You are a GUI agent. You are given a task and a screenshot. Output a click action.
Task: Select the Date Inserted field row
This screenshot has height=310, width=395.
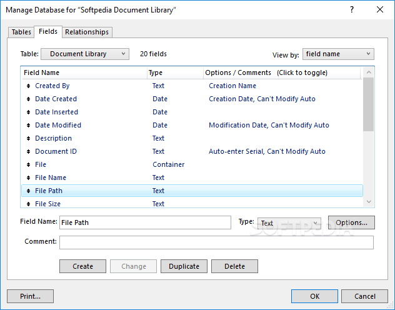coord(192,112)
